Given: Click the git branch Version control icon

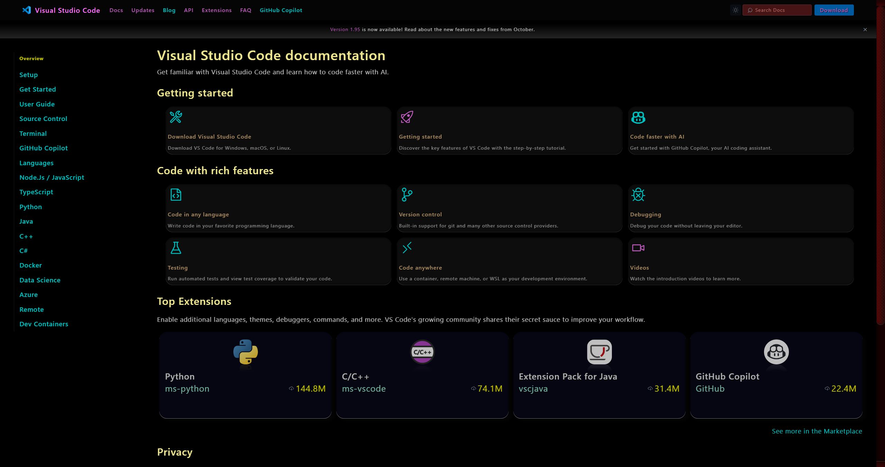Looking at the screenshot, I should click(407, 195).
